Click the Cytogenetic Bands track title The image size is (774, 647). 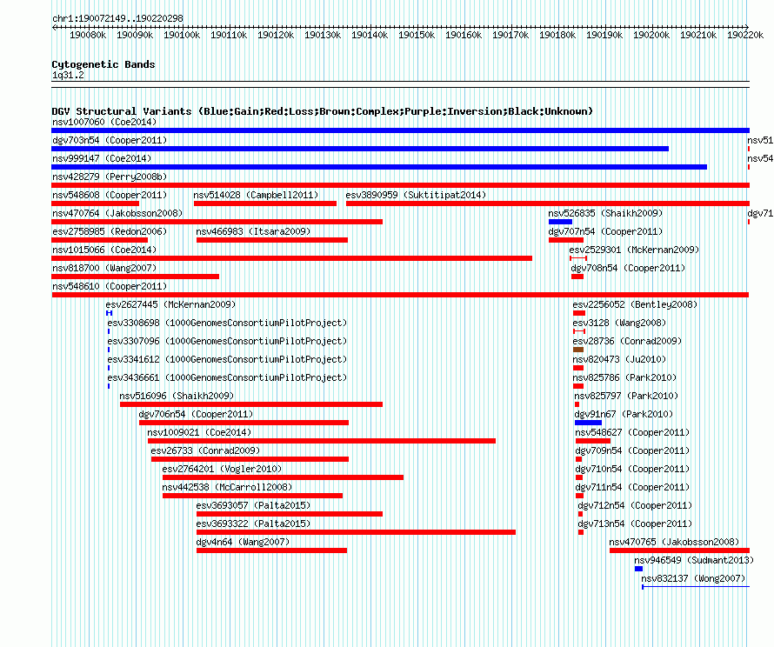(103, 64)
